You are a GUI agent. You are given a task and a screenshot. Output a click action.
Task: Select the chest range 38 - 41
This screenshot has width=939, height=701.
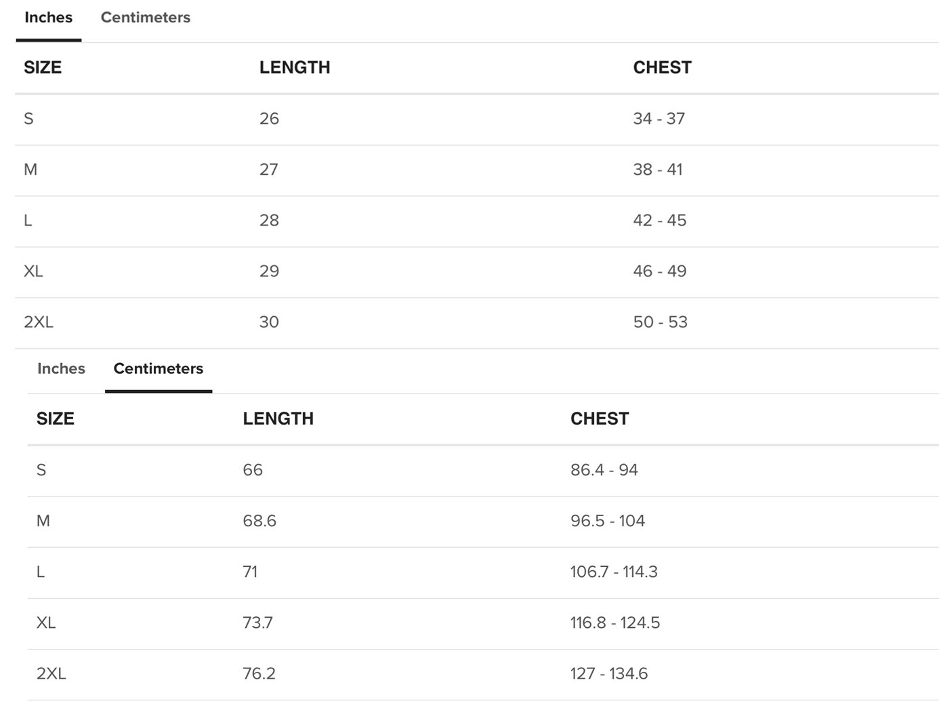pyautogui.click(x=657, y=169)
